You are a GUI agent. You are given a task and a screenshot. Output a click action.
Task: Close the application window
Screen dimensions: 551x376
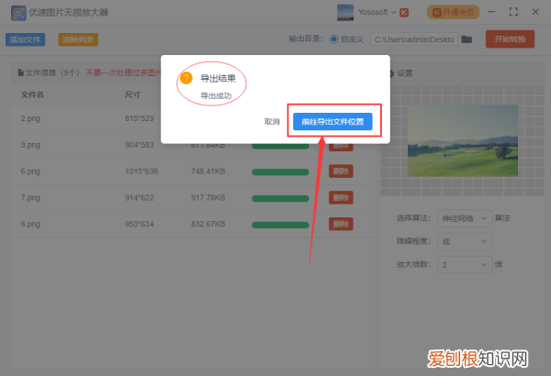tap(535, 12)
